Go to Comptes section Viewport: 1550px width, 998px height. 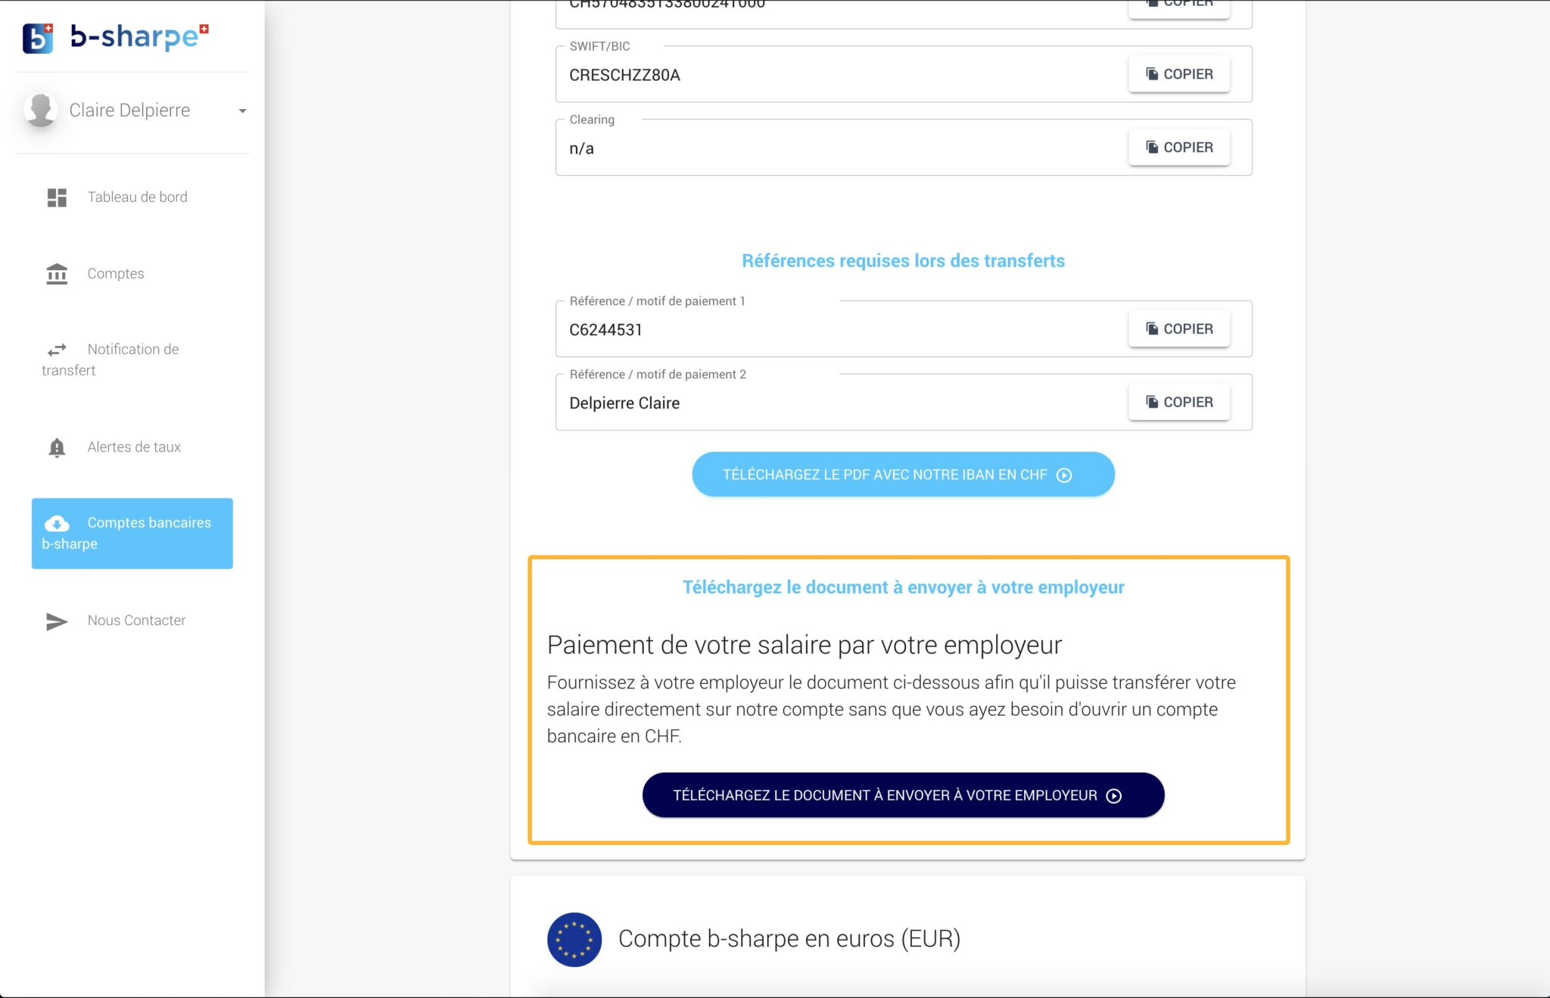coord(132,273)
